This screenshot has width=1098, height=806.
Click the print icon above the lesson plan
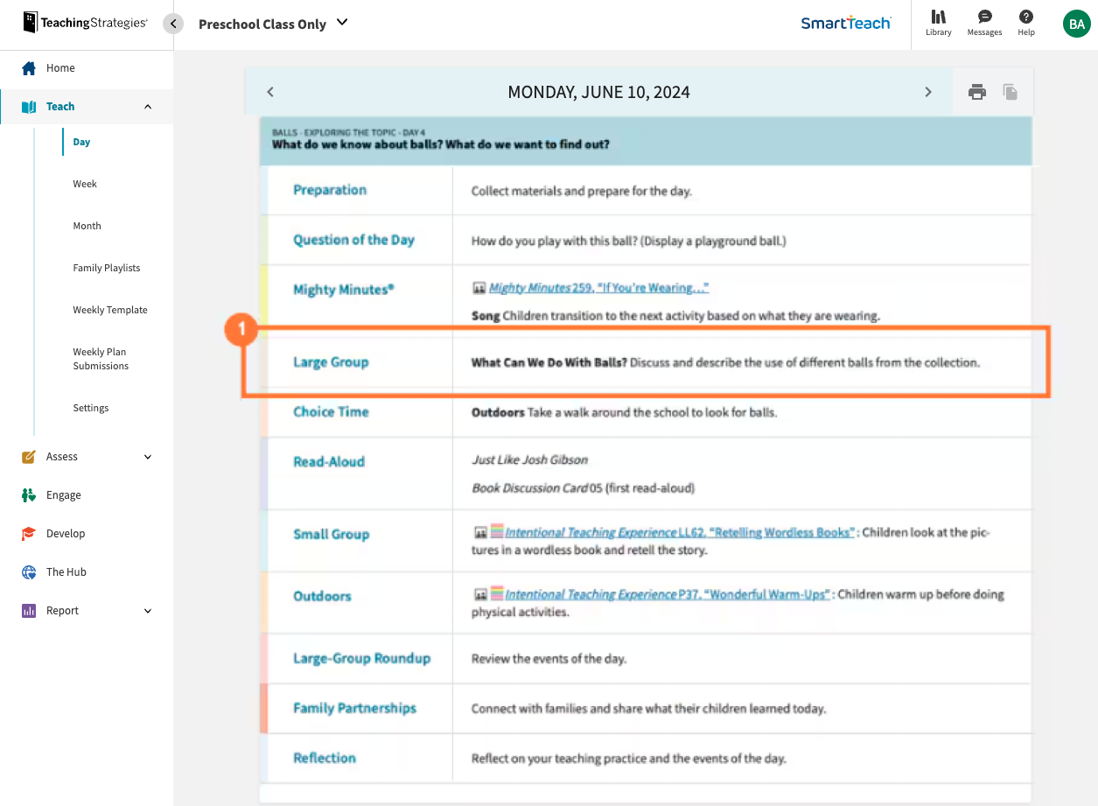tap(976, 91)
